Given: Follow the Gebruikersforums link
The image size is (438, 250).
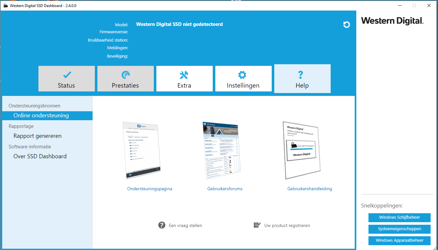Looking at the screenshot, I should [225, 189].
